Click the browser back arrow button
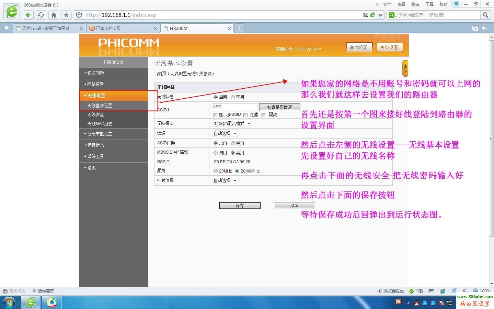The width and height of the screenshot is (494, 309). [28, 15]
